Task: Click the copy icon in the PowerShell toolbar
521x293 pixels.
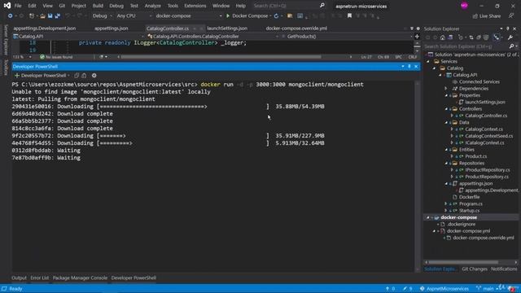Action: [x=77, y=76]
